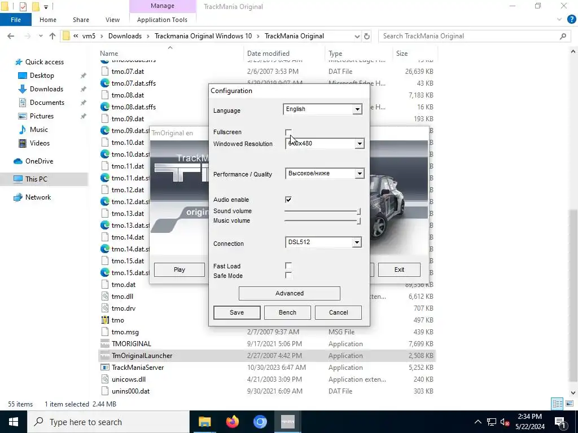This screenshot has height=433, width=578.
Task: Open Pictures in the navigation pane
Action: tap(42, 116)
